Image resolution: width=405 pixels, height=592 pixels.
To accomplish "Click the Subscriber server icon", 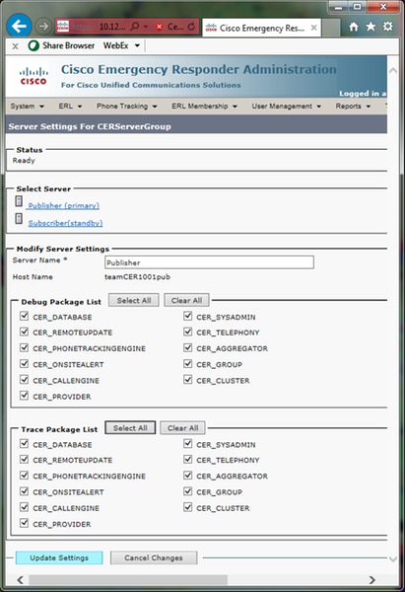I will click(19, 218).
